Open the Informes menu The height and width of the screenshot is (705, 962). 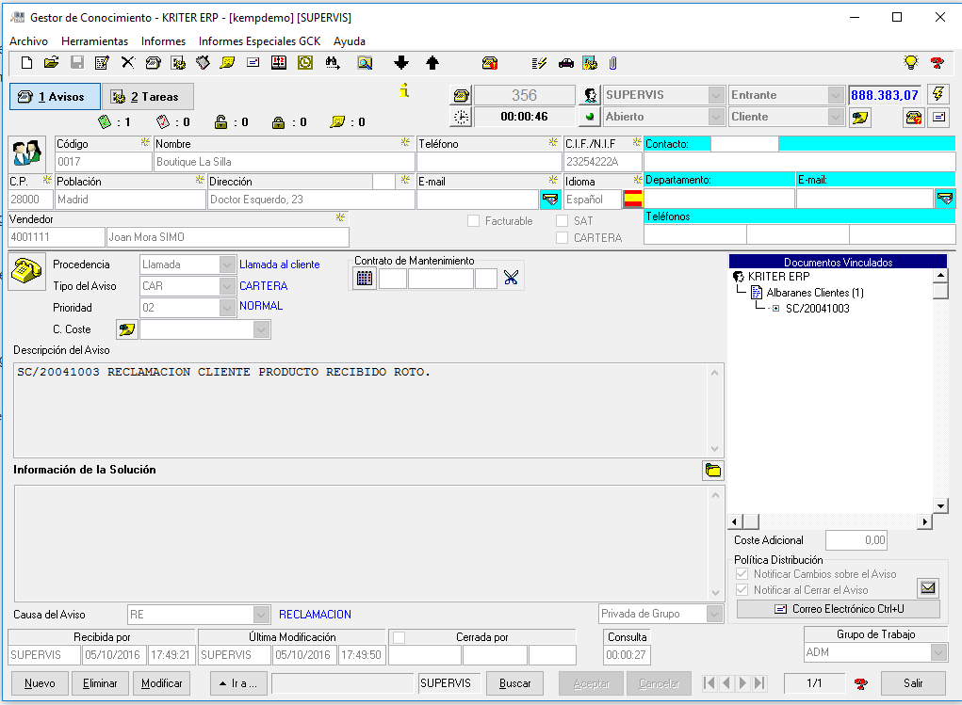[163, 41]
